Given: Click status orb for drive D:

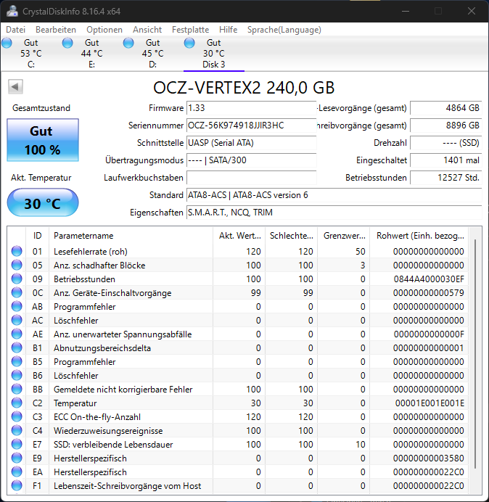Looking at the screenshot, I should tap(128, 43).
